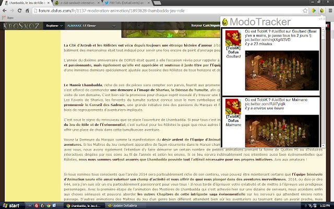334x209 pixels.
Task: Switch to the Petit Tofu Twitter tab
Action: pyautogui.click(x=127, y=3)
